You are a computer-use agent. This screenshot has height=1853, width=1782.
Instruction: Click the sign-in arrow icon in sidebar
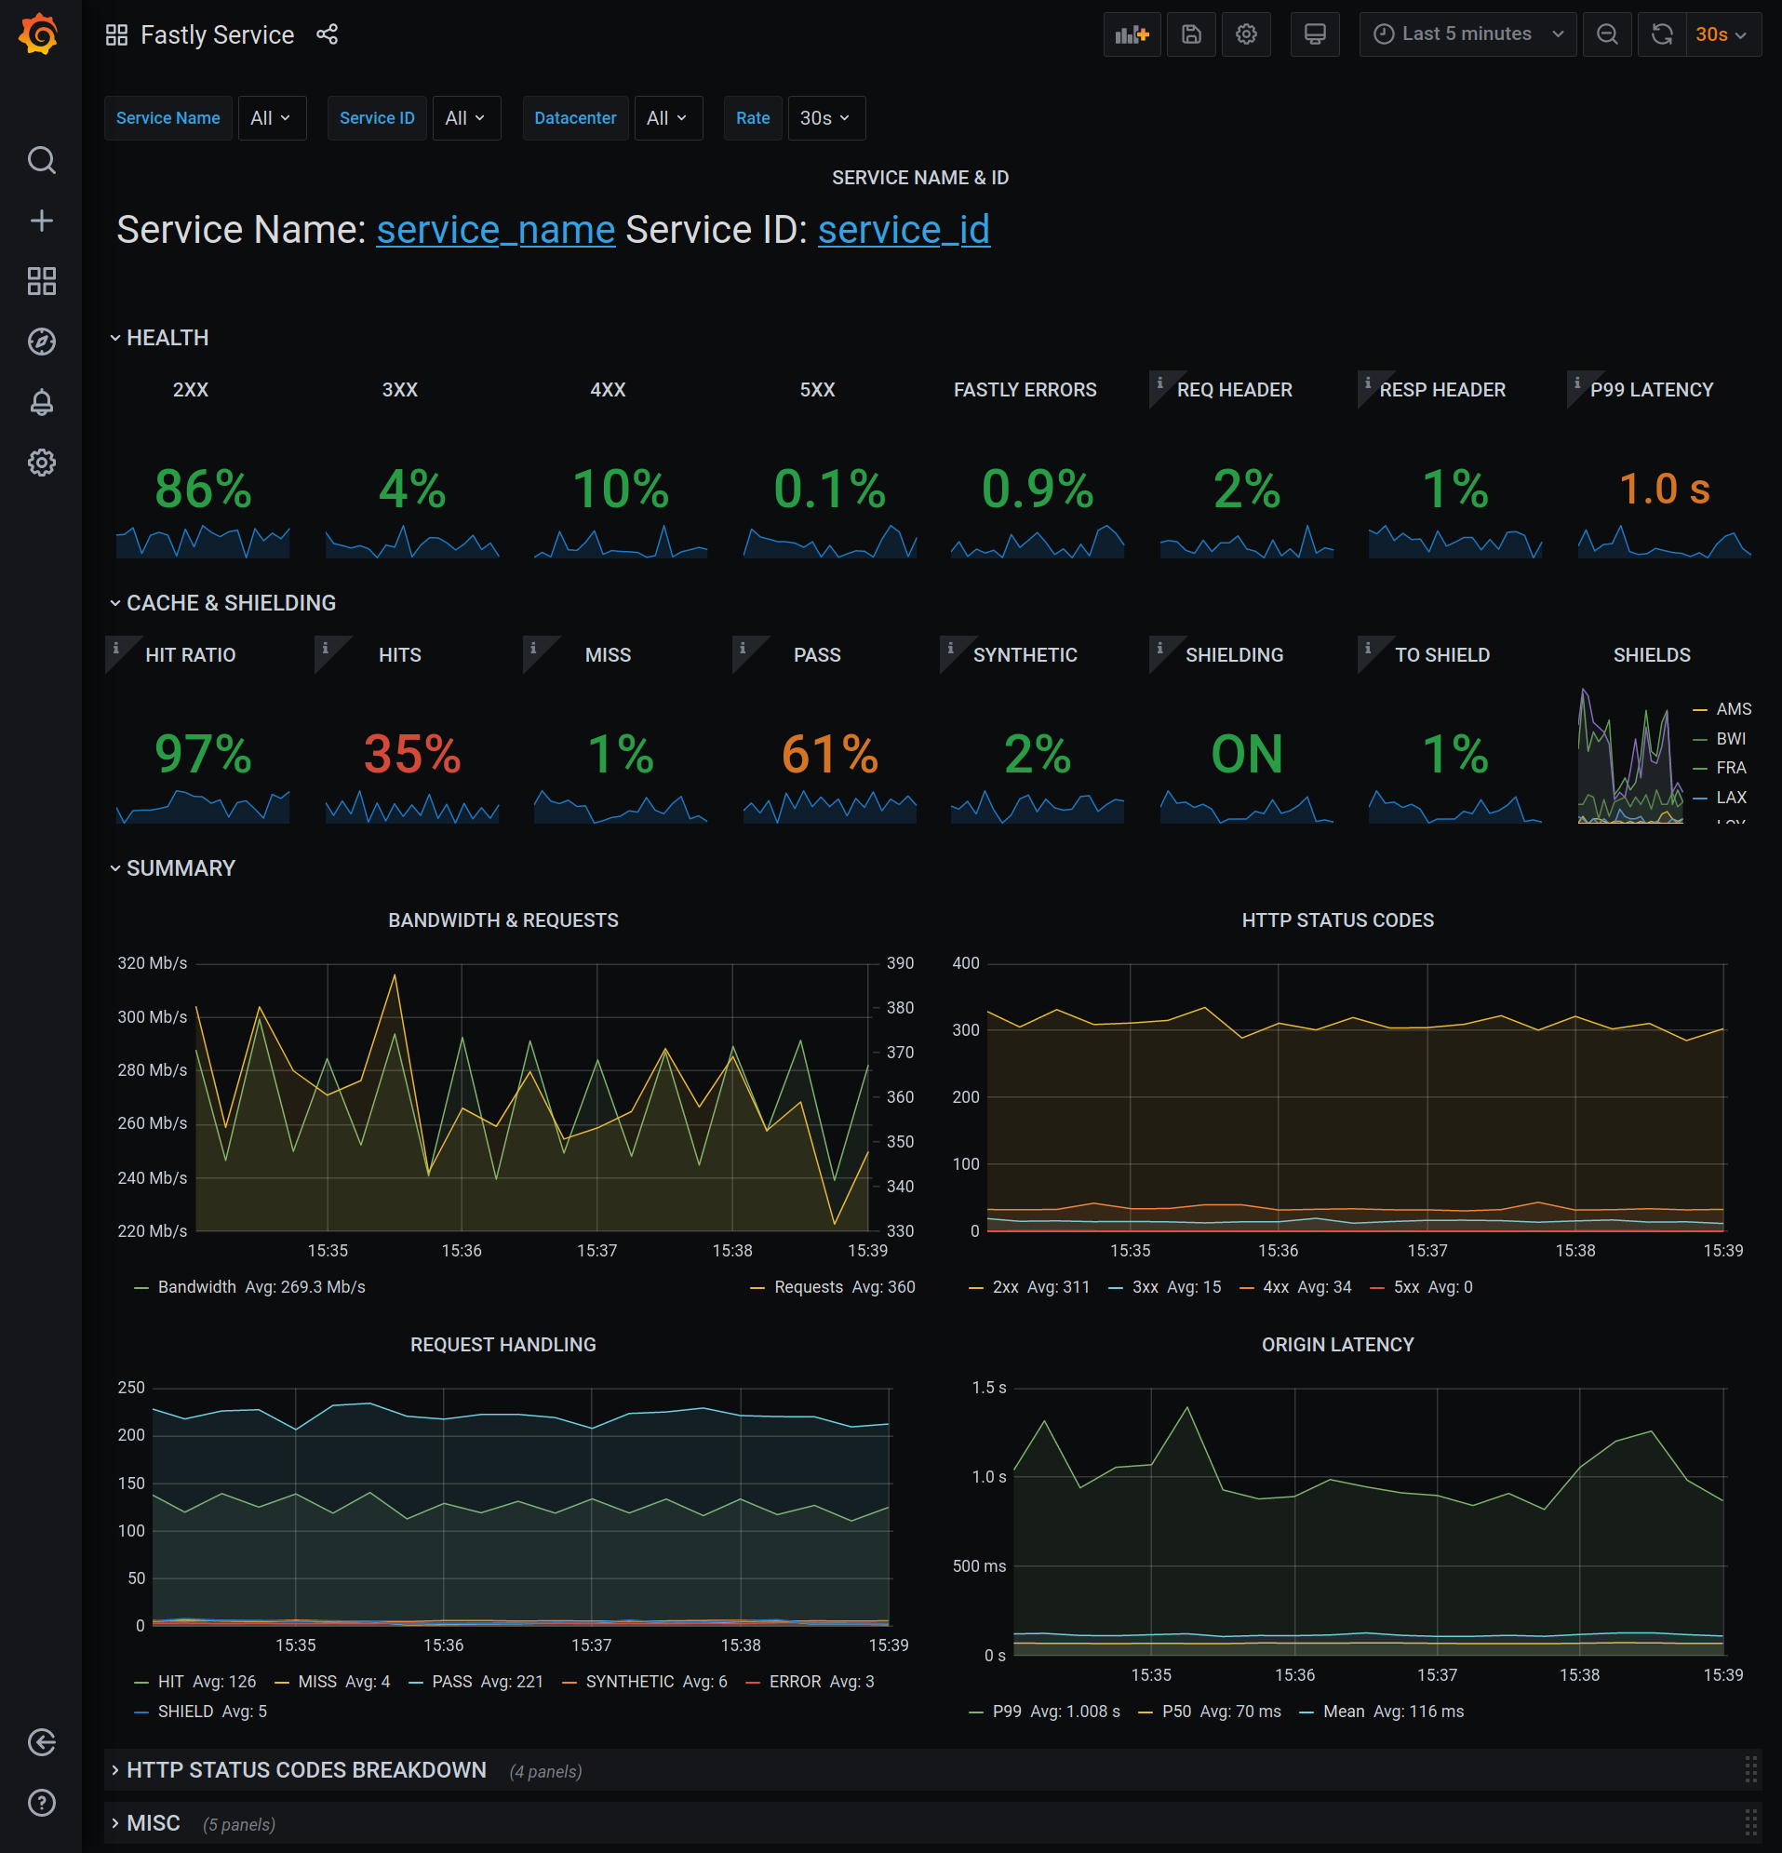pos(41,1741)
